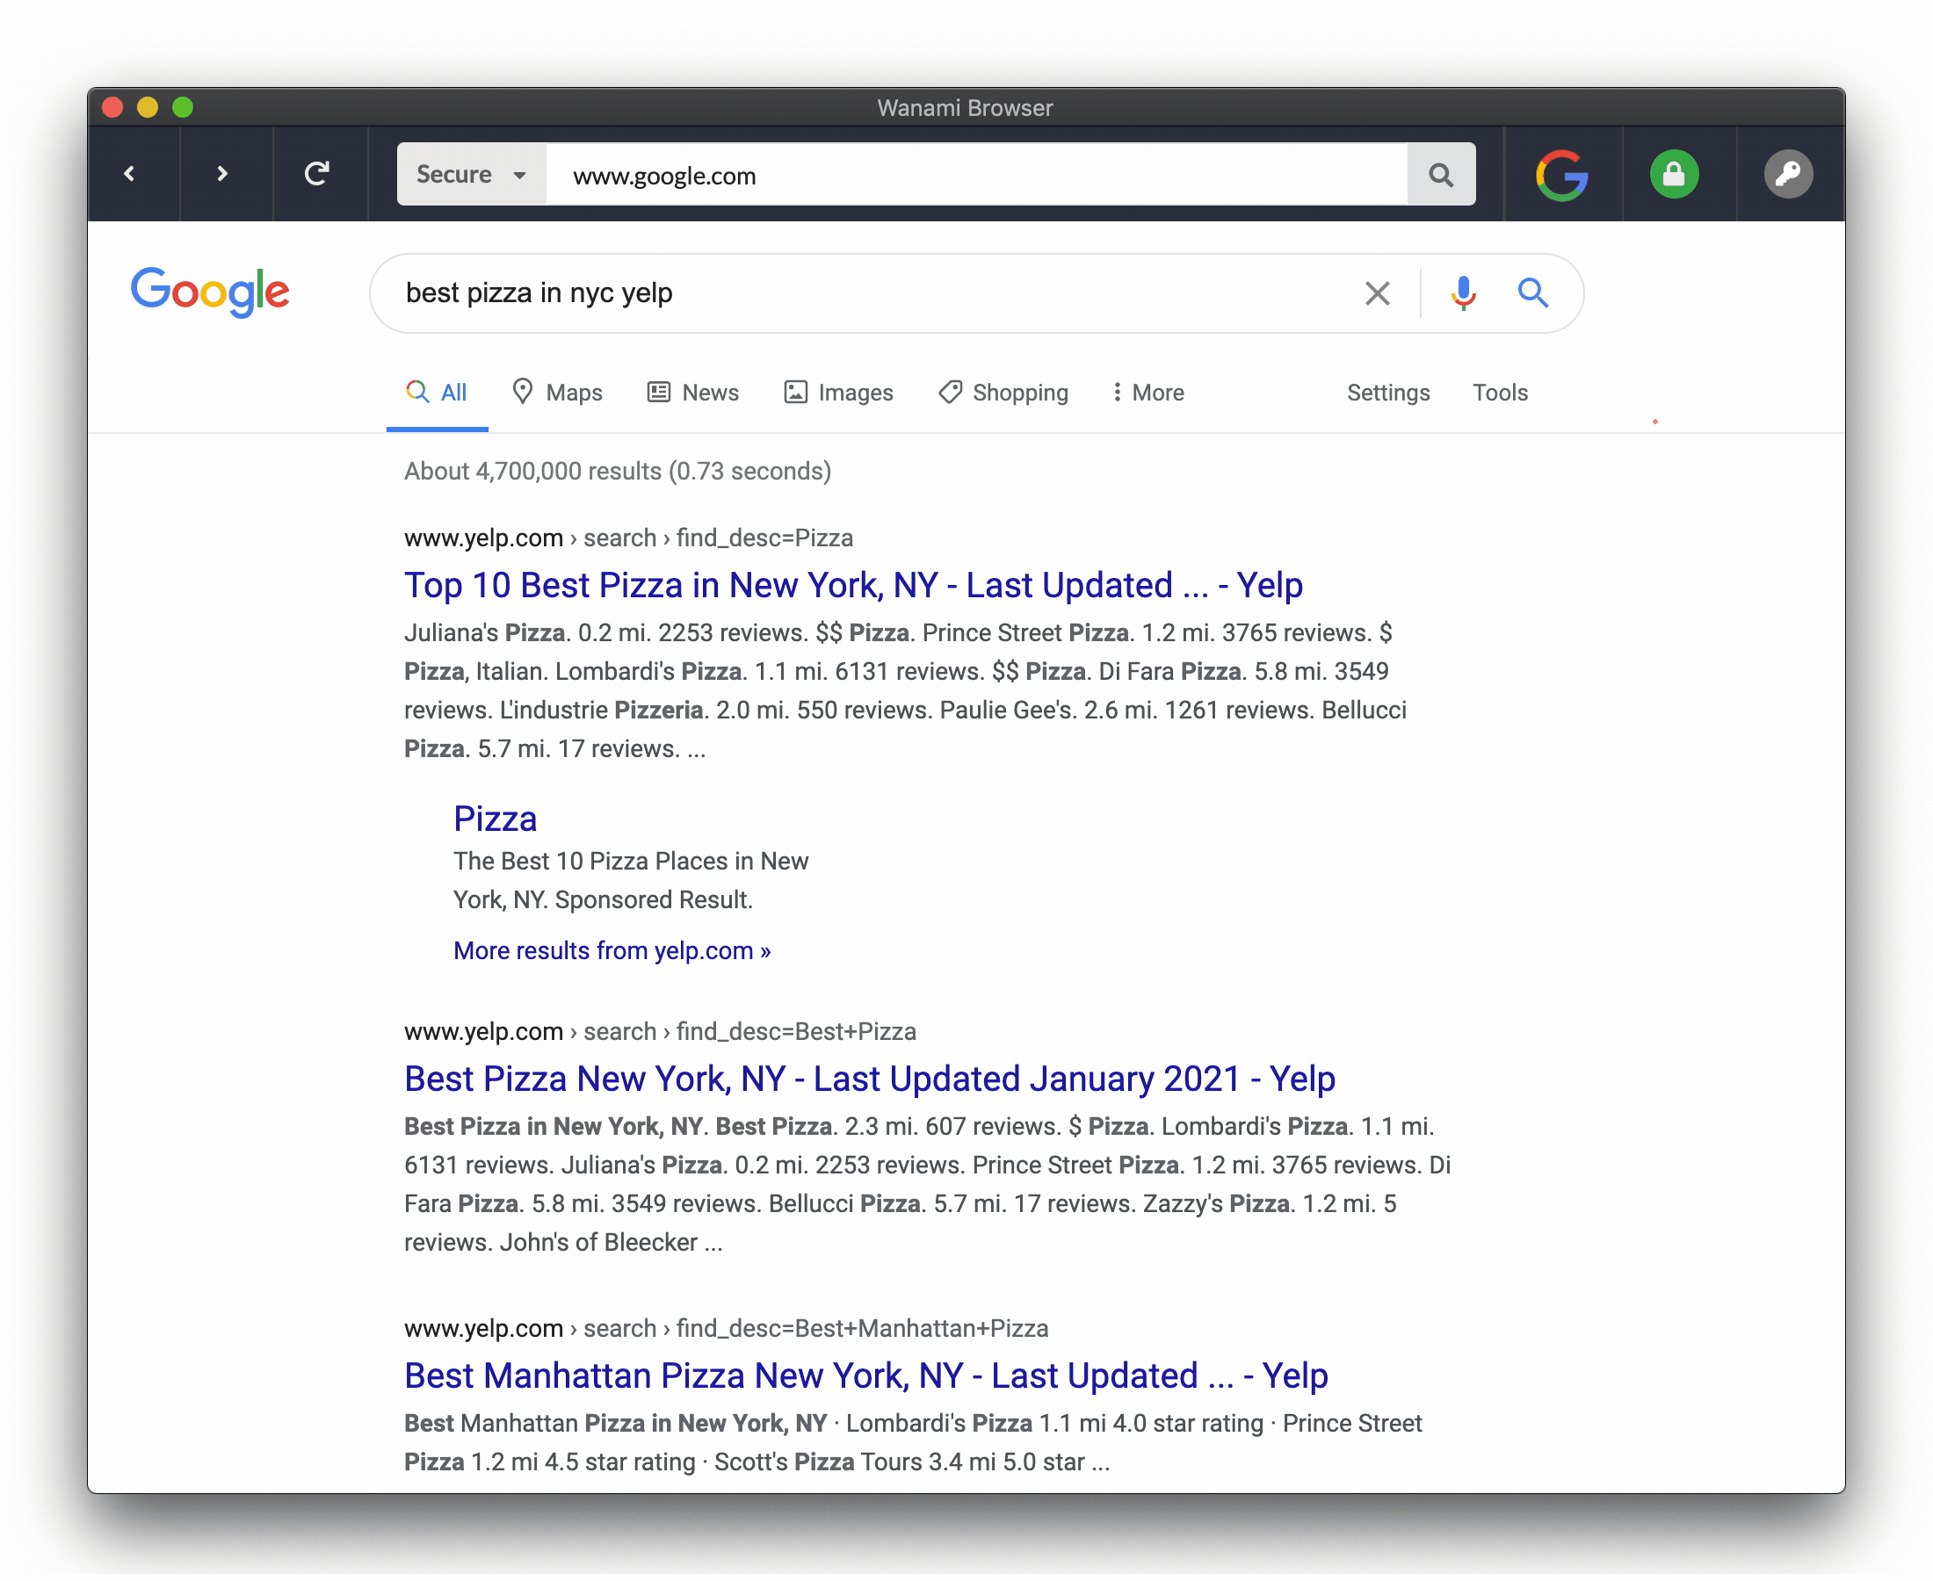1933x1581 pixels.
Task: Click the Settings search options link
Action: click(x=1389, y=392)
